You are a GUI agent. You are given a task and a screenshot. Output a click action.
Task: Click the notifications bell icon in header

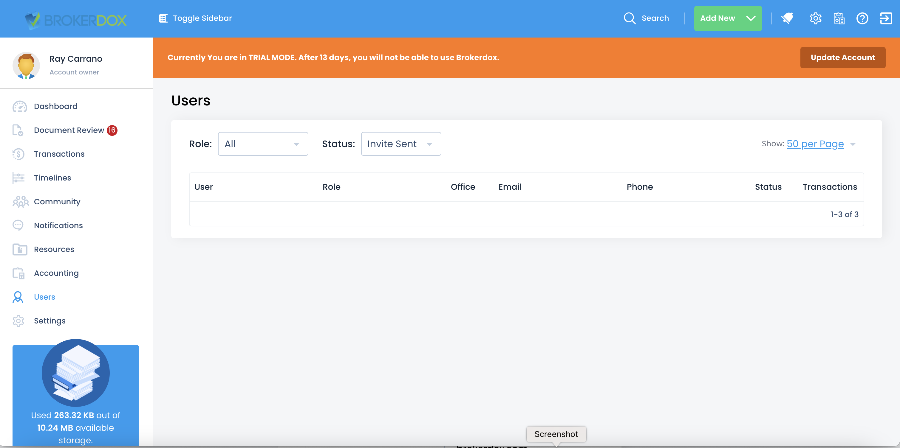click(x=788, y=18)
